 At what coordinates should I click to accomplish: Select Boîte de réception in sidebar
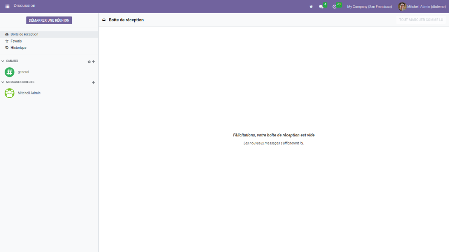tap(24, 34)
